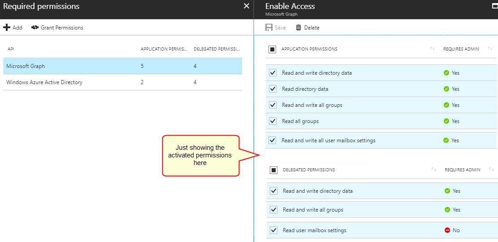The image size is (498, 242).
Task: Click the Add plus icon
Action: pos(7,28)
